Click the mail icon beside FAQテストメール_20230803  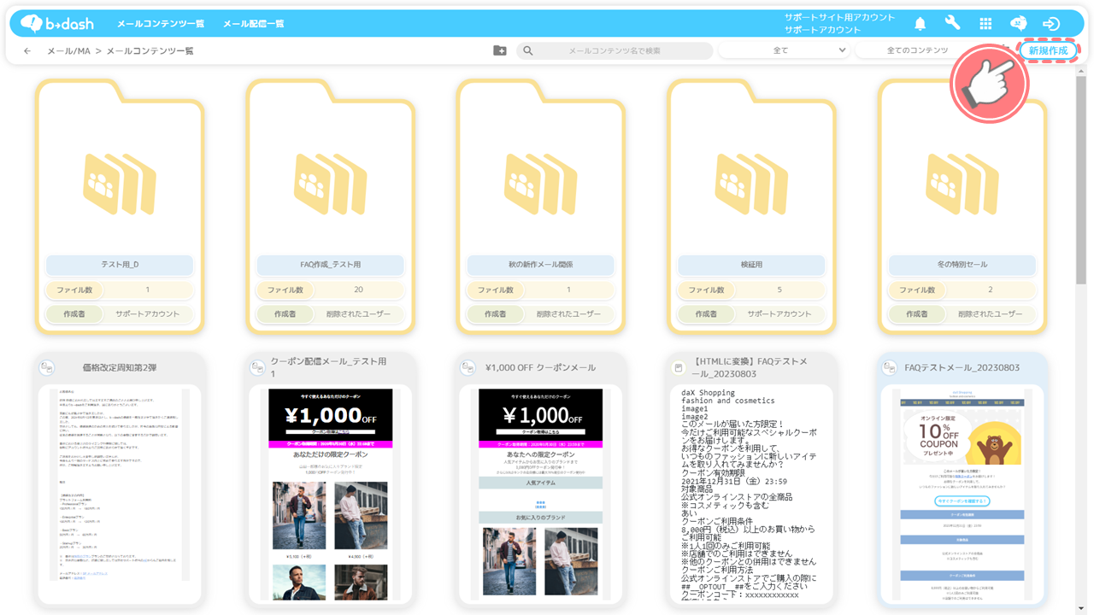[890, 368]
